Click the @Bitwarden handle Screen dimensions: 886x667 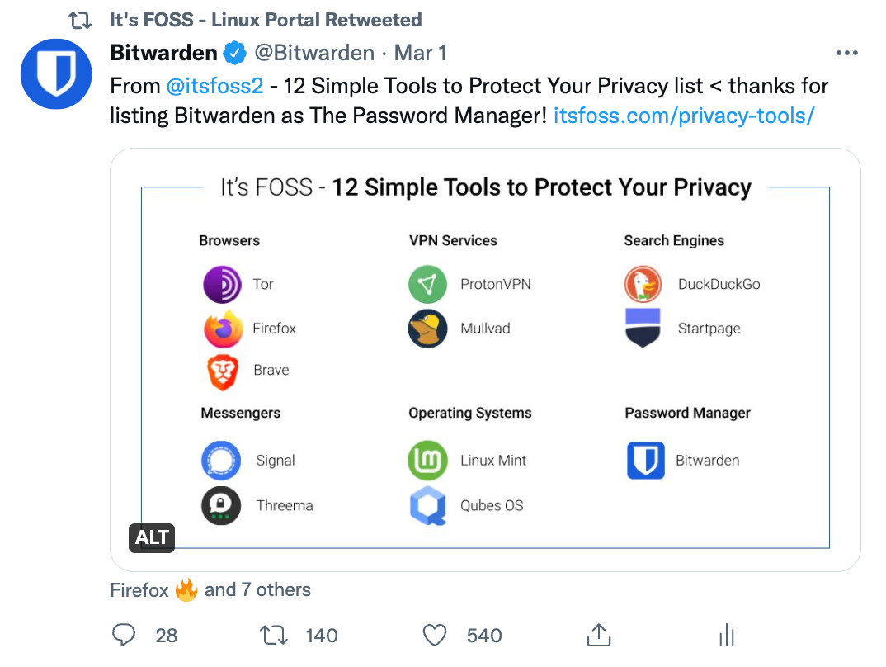point(314,54)
